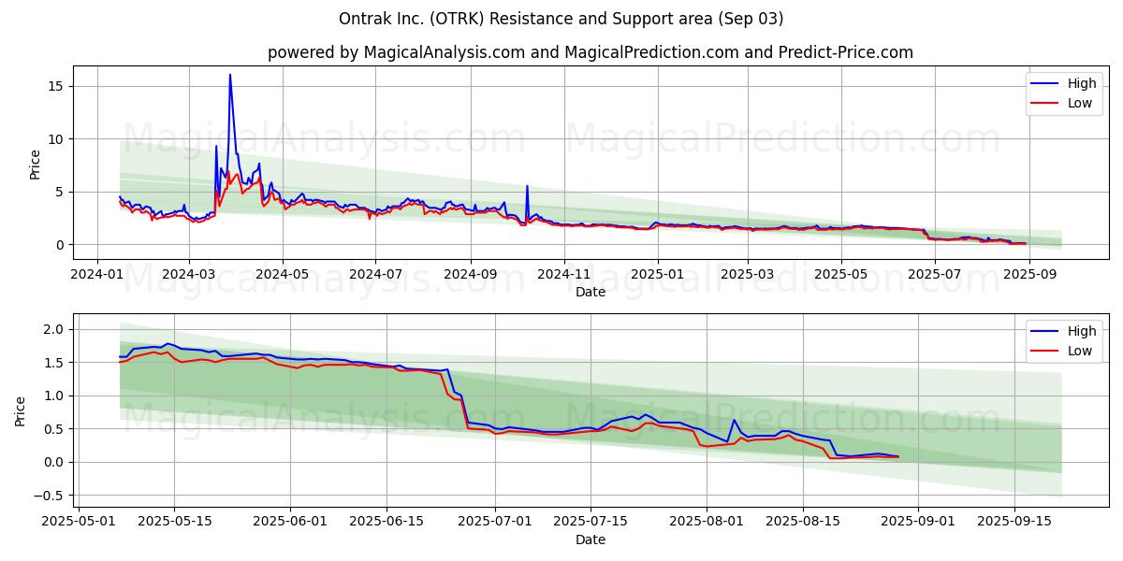Click the '5' y-axis tick in top chart
1123x561 pixels.
pyautogui.click(x=60, y=192)
